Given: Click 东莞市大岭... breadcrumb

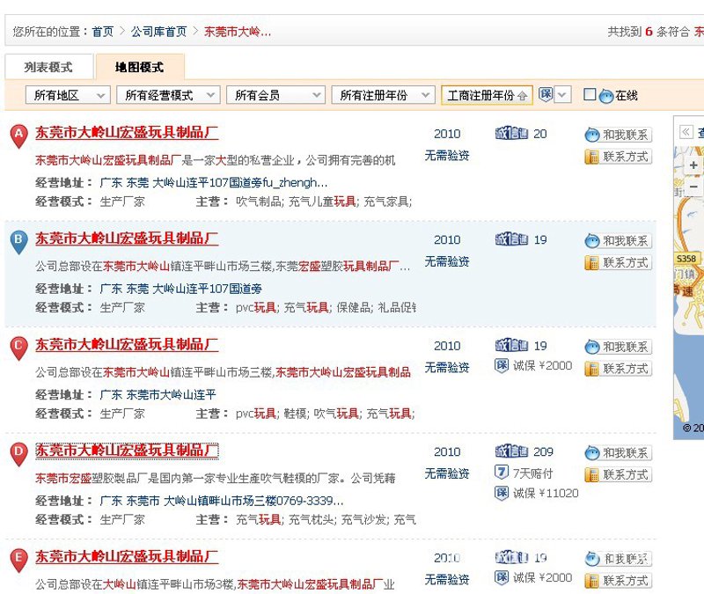Looking at the screenshot, I should (x=238, y=32).
